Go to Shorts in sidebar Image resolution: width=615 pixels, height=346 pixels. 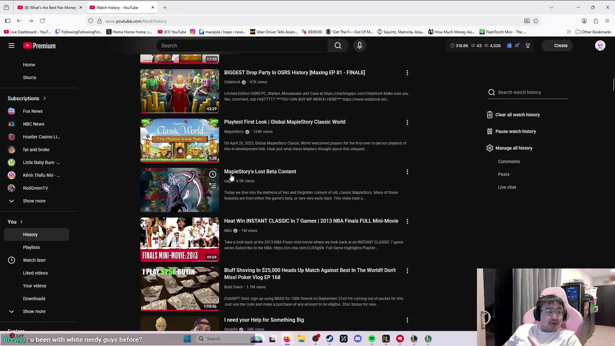29,77
